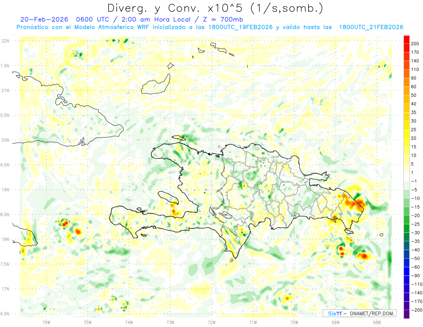Image resolution: width=423 pixels, height=327 pixels.
Task: Click the '8.5N' latitude label
Action: pyautogui.click(x=5, y=214)
